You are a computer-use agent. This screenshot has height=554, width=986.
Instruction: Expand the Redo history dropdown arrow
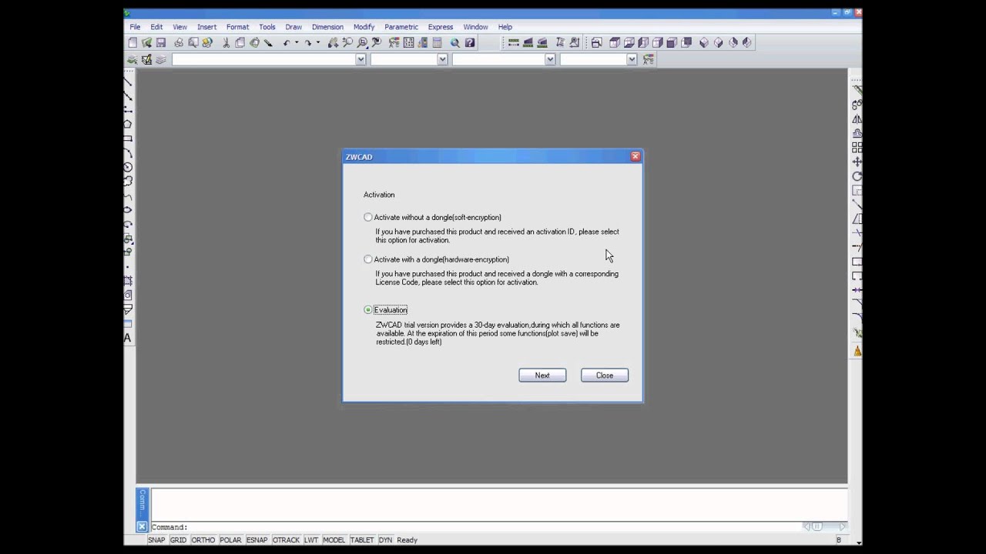click(x=317, y=43)
